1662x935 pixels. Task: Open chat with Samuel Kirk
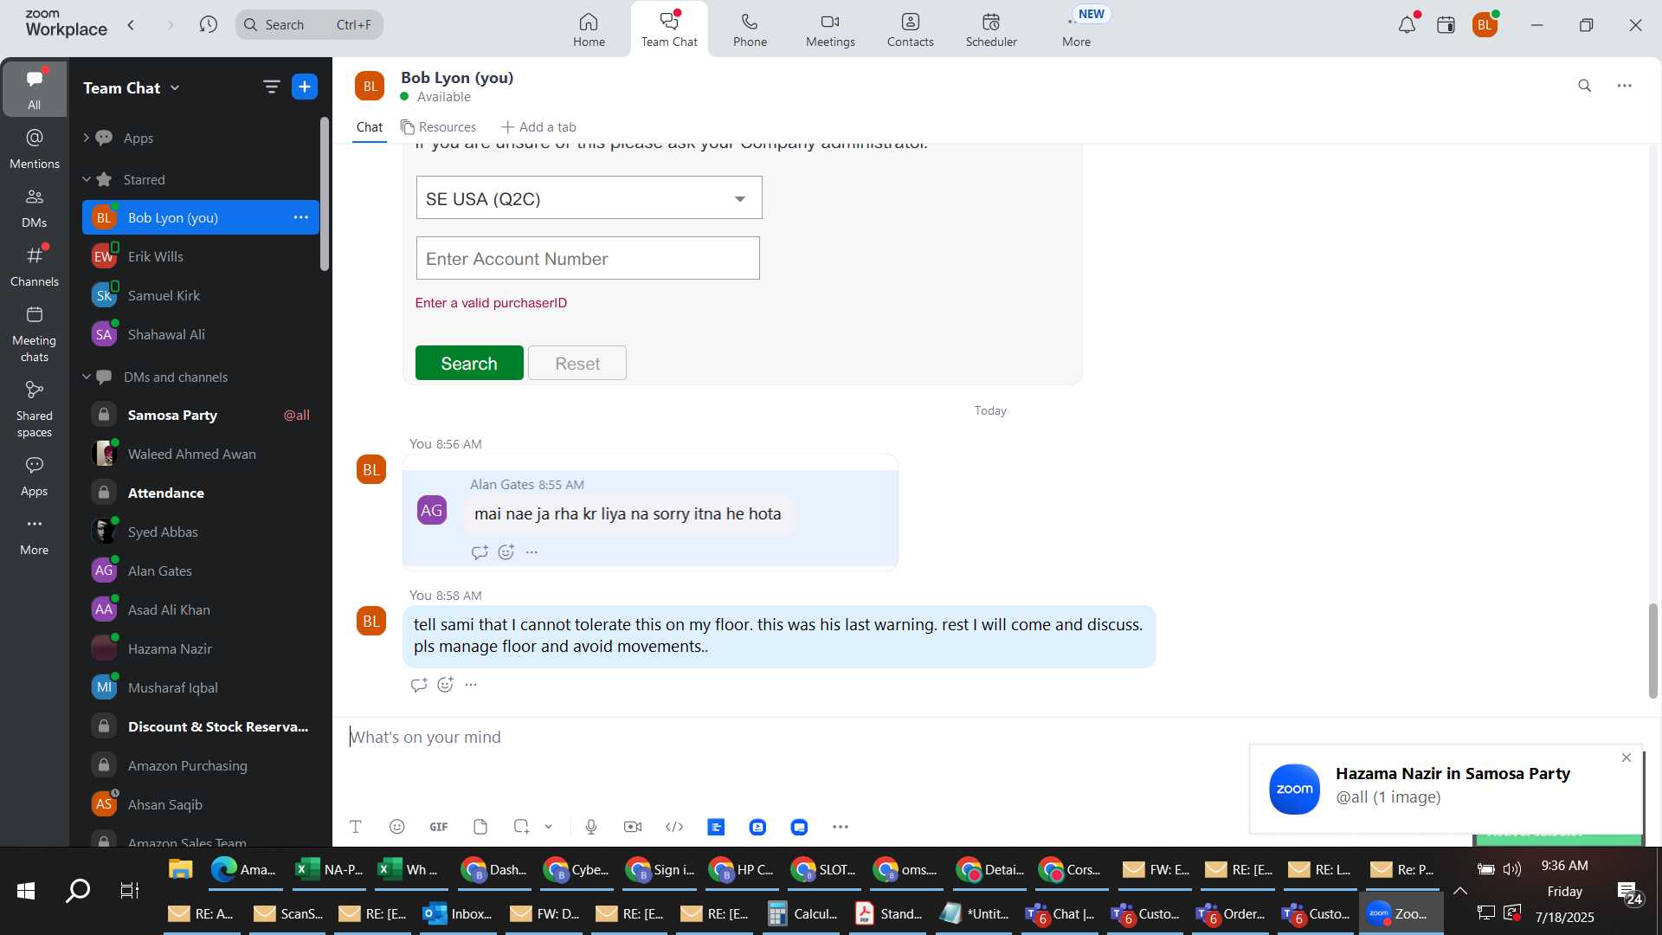[x=201, y=295]
